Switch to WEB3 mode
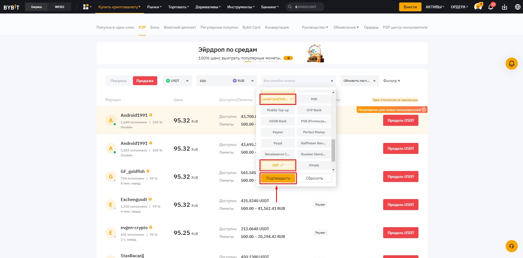The height and width of the screenshot is (258, 523). (x=60, y=7)
